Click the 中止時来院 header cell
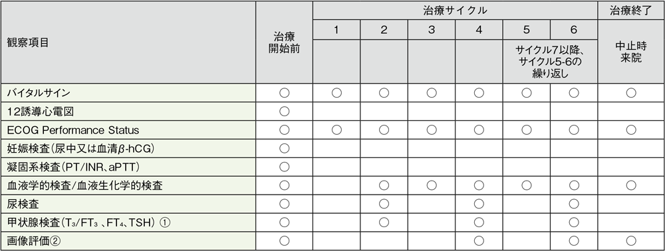Viewport: 665px width, 251px height. click(x=631, y=52)
